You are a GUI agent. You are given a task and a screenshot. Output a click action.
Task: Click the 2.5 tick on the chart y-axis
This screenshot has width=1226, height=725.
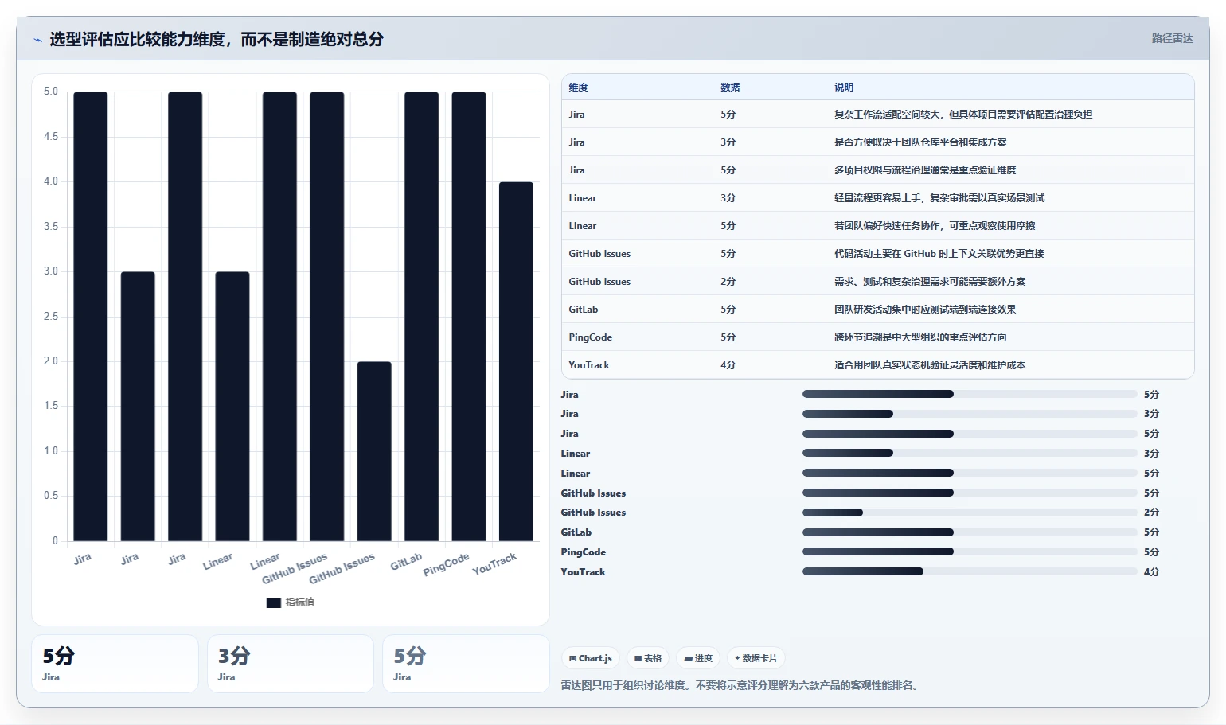click(x=51, y=317)
